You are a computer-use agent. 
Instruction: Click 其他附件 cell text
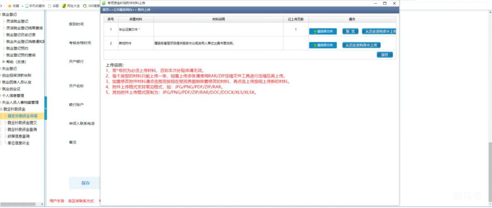click(x=125, y=43)
